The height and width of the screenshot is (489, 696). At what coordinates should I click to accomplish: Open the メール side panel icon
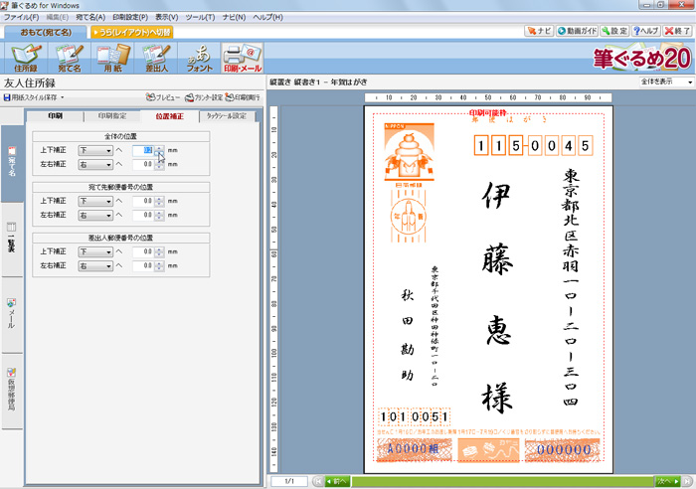12,312
